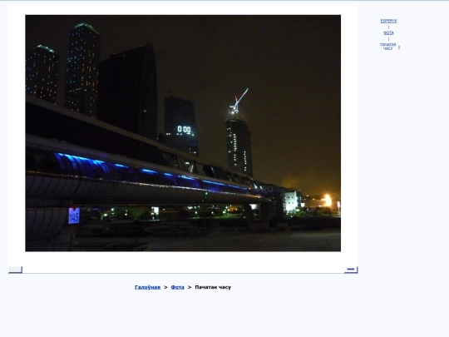449x337 pixels.
Task: Go to next photo with right arrow
Action: pyautogui.click(x=351, y=270)
